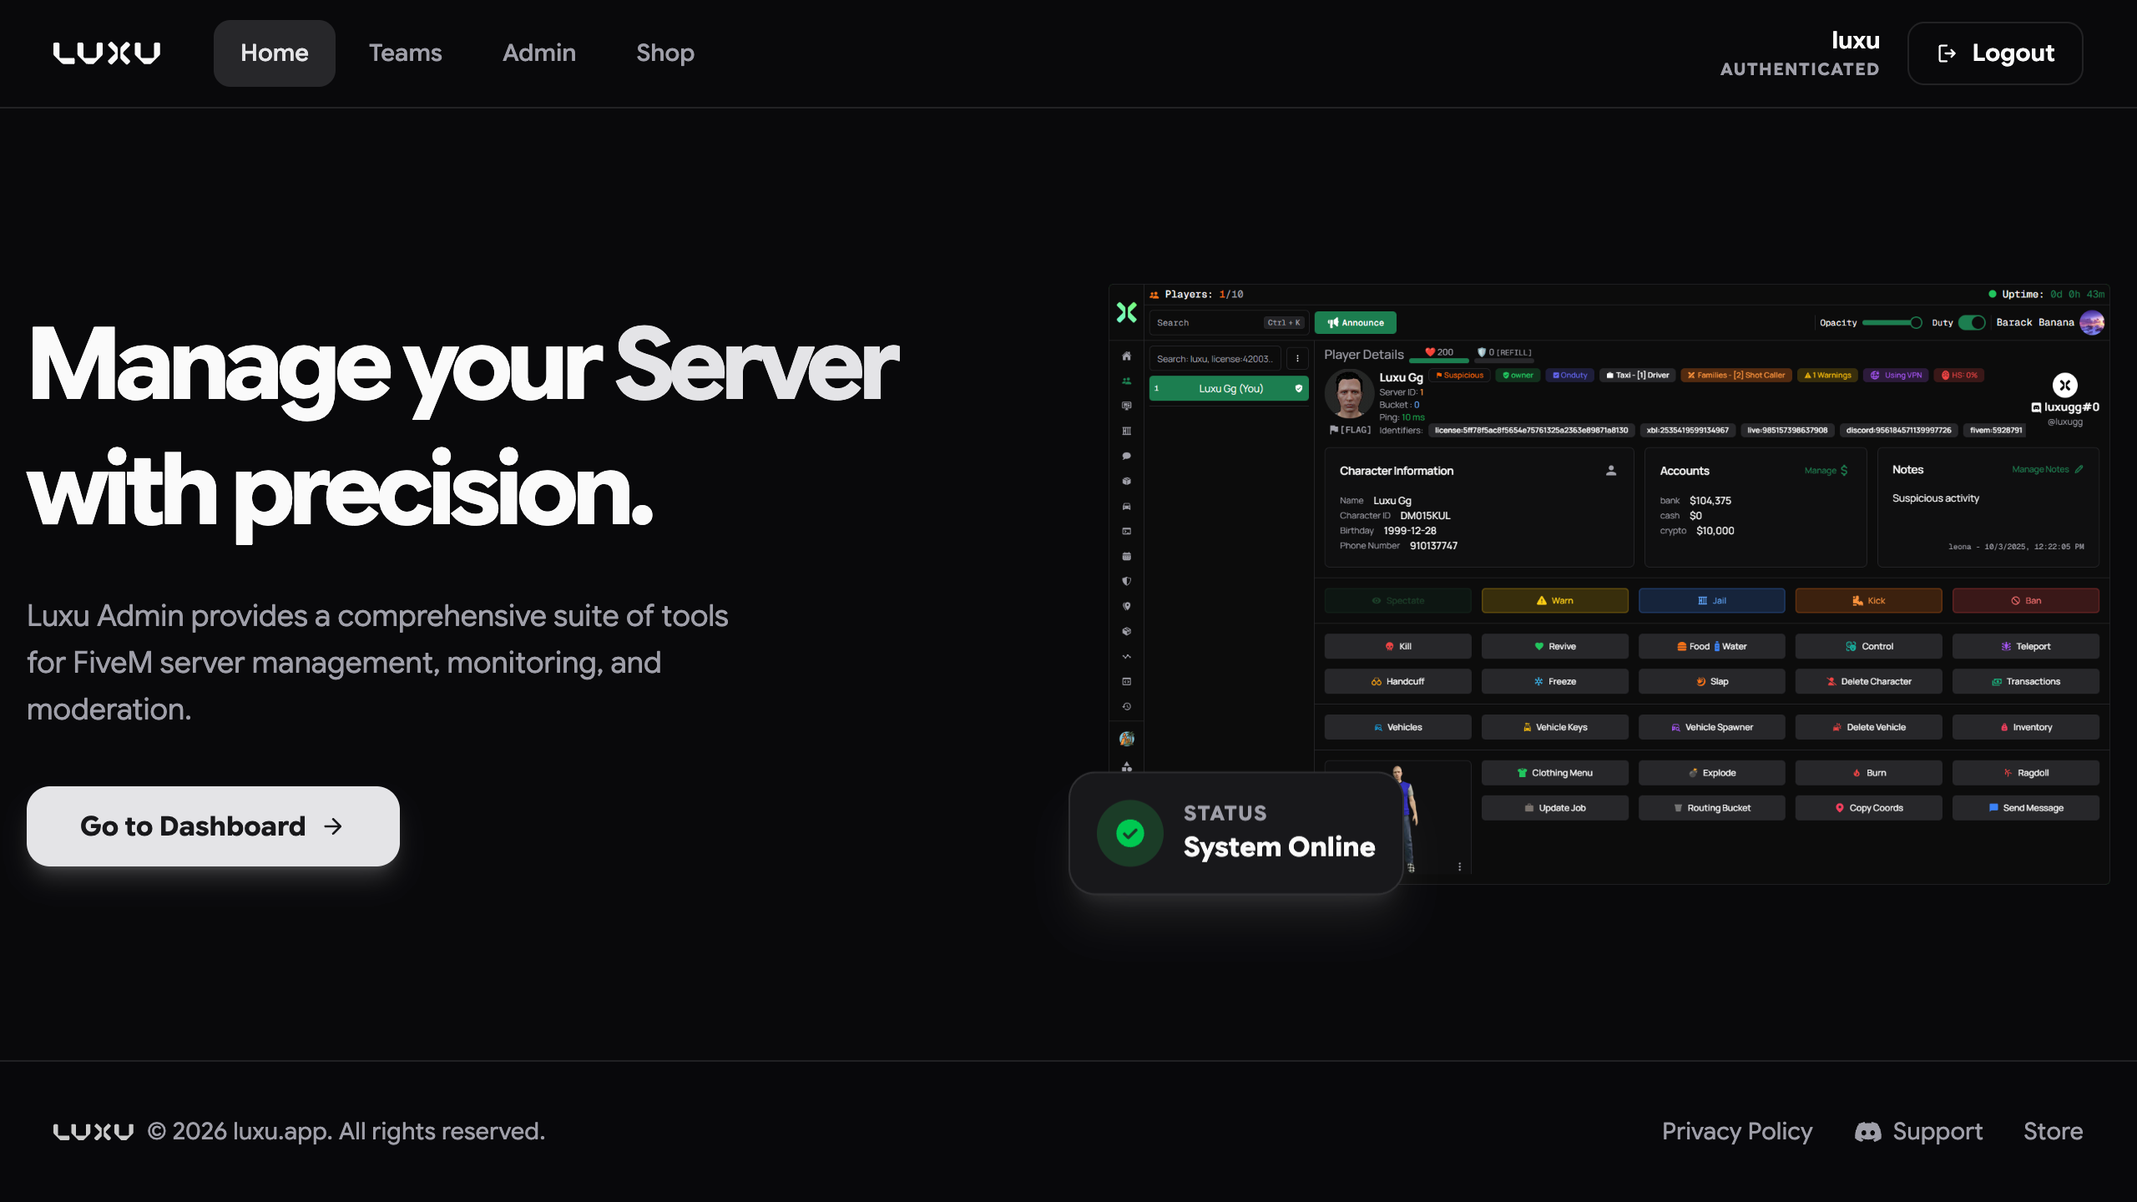Click Manage Notes link in Notes card
Image resolution: width=2137 pixels, height=1202 pixels.
pyautogui.click(x=2047, y=469)
